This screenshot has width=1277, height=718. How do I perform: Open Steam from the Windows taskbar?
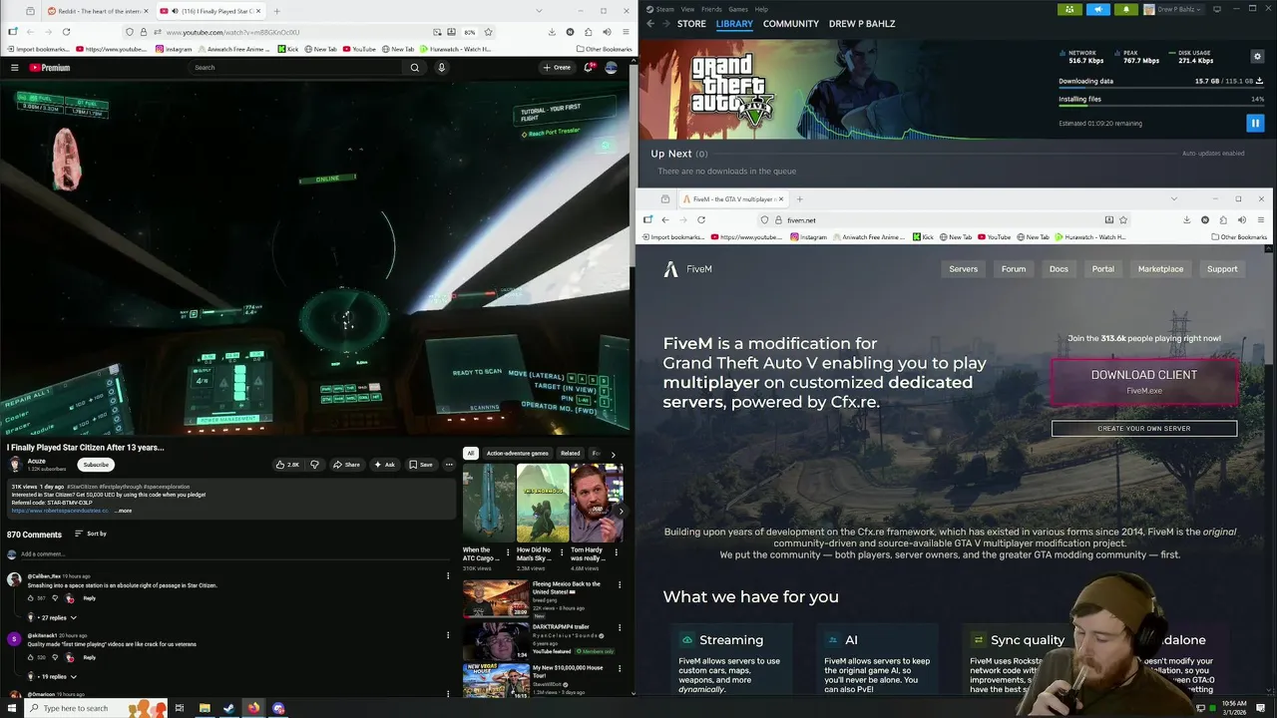(x=228, y=708)
